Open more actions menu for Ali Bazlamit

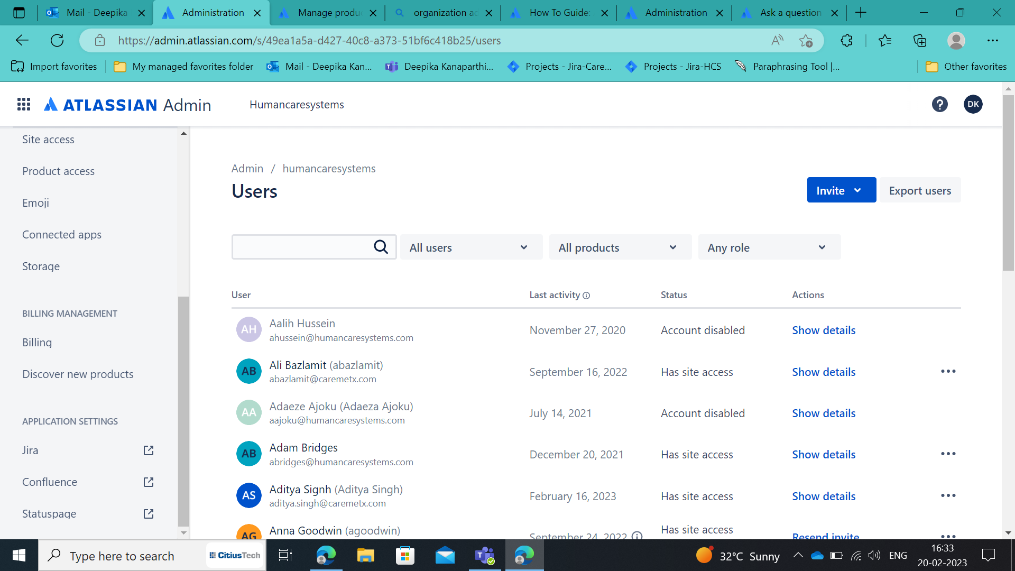948,371
